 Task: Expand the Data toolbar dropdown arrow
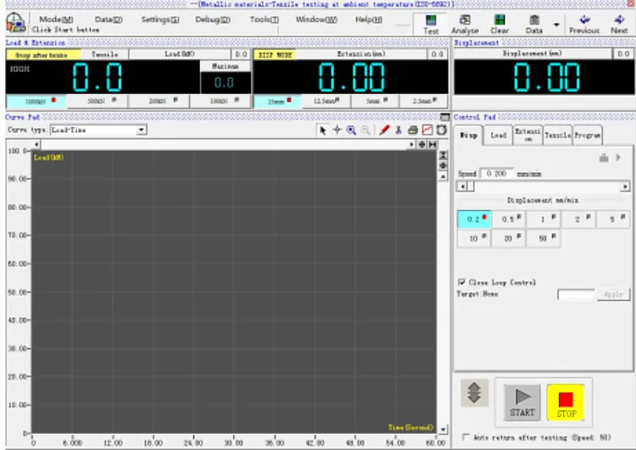(556, 24)
